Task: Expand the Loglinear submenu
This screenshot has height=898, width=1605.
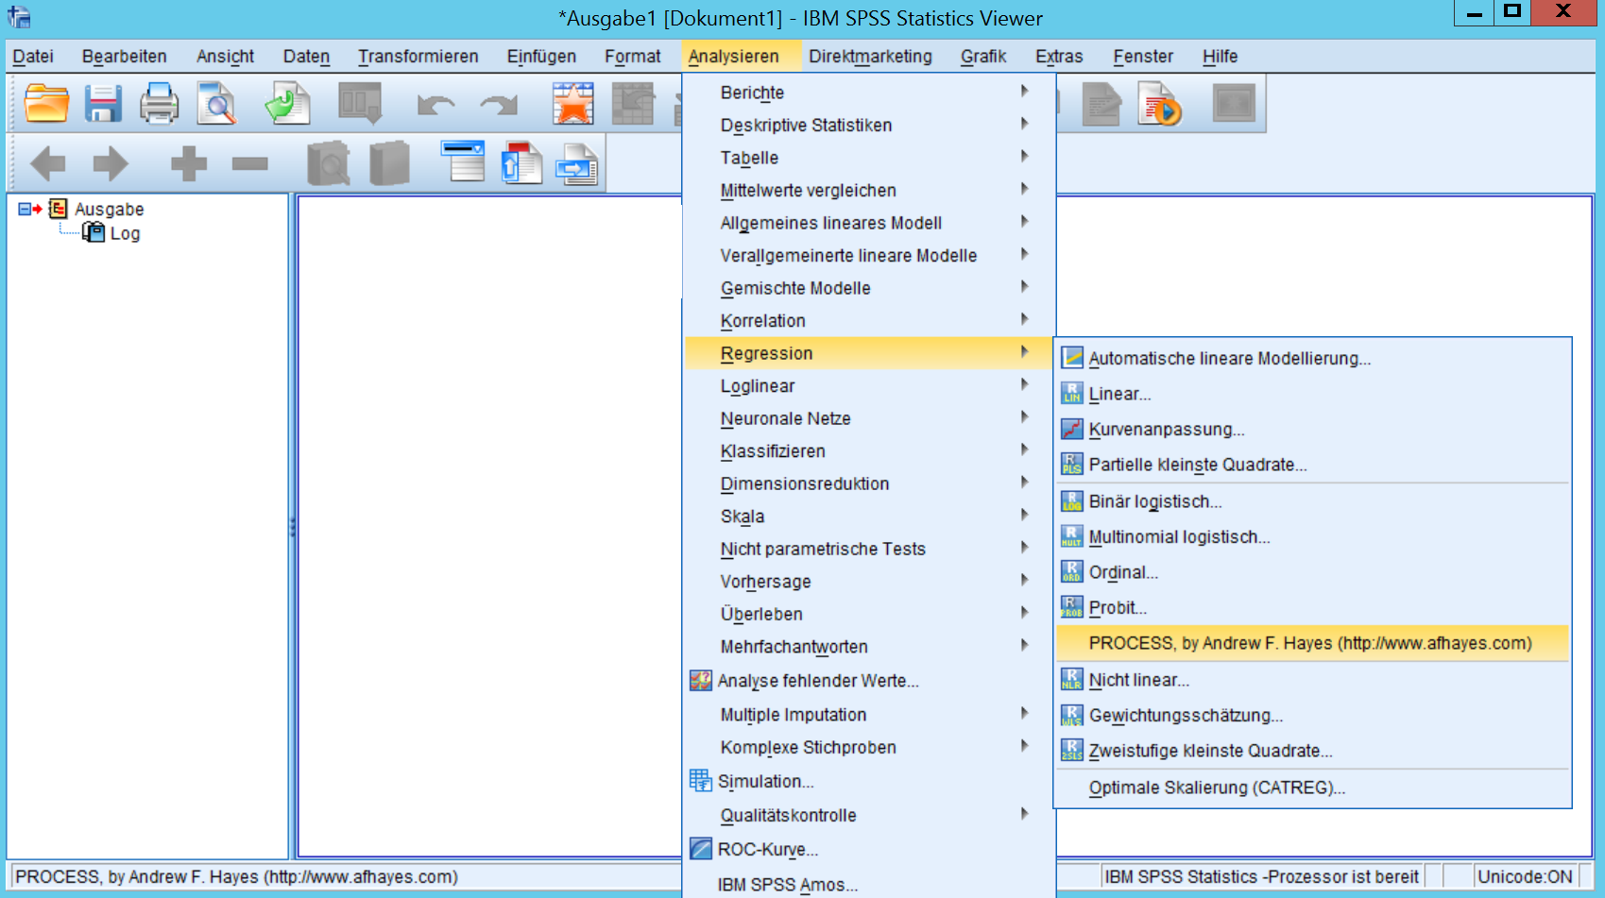Action: (x=868, y=385)
